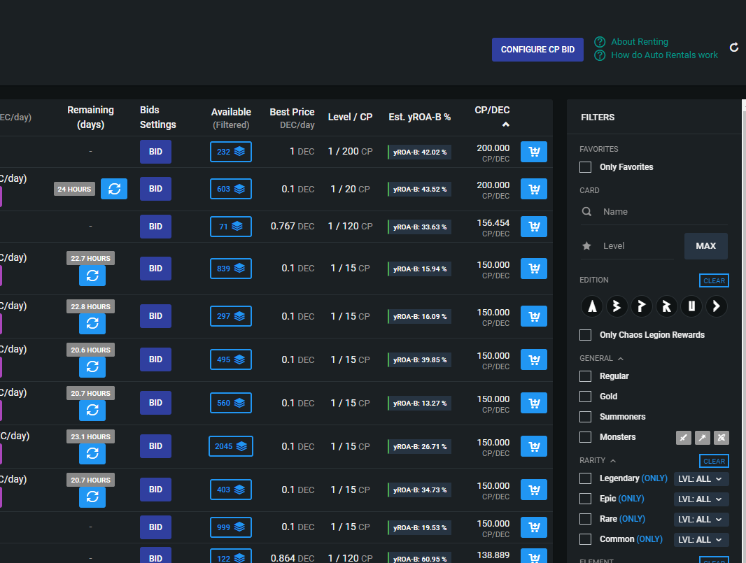Tick the Regular checkbox
The height and width of the screenshot is (563, 746).
click(586, 376)
